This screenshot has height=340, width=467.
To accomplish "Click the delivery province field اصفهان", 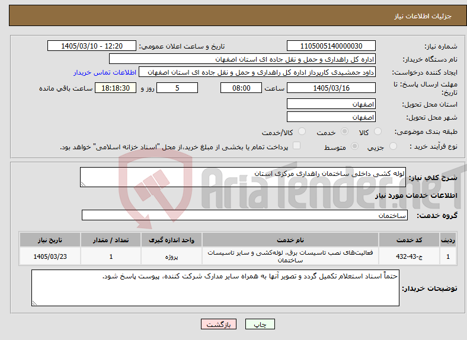I will point(331,104).
